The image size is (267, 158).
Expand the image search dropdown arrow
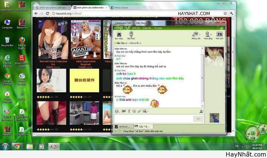[x=148, y=112]
